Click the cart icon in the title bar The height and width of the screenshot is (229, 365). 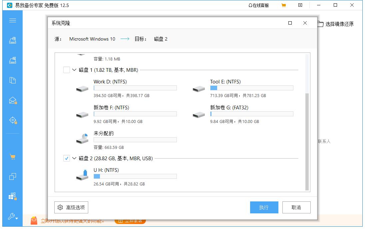coord(284,5)
